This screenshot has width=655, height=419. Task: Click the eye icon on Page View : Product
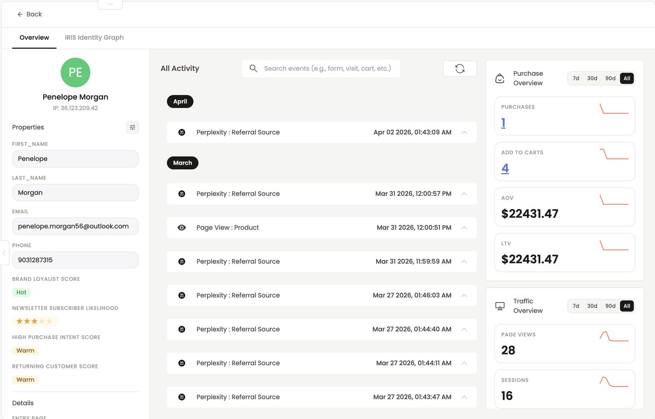pos(182,228)
